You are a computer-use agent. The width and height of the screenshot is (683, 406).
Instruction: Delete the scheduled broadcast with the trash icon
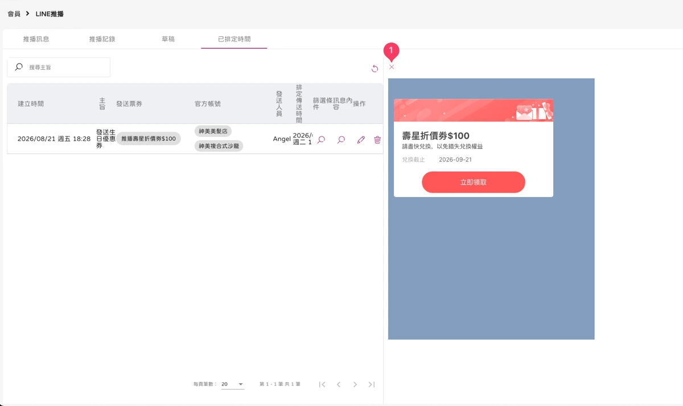[377, 140]
